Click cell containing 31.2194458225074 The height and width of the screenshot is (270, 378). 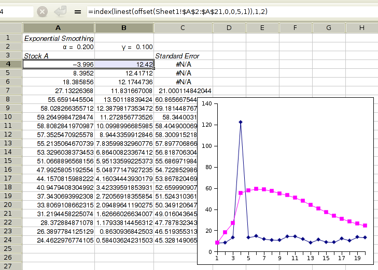(59, 214)
